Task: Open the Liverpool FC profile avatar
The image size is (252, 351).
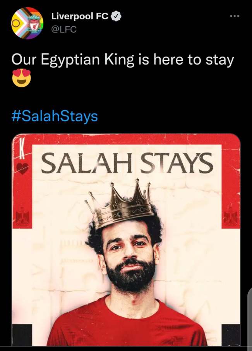Action: [27, 23]
